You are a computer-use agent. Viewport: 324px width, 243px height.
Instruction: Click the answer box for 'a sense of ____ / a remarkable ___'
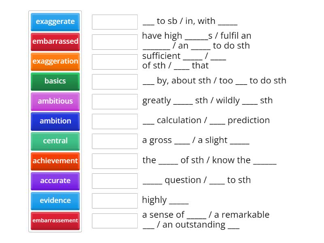[x=115, y=220]
